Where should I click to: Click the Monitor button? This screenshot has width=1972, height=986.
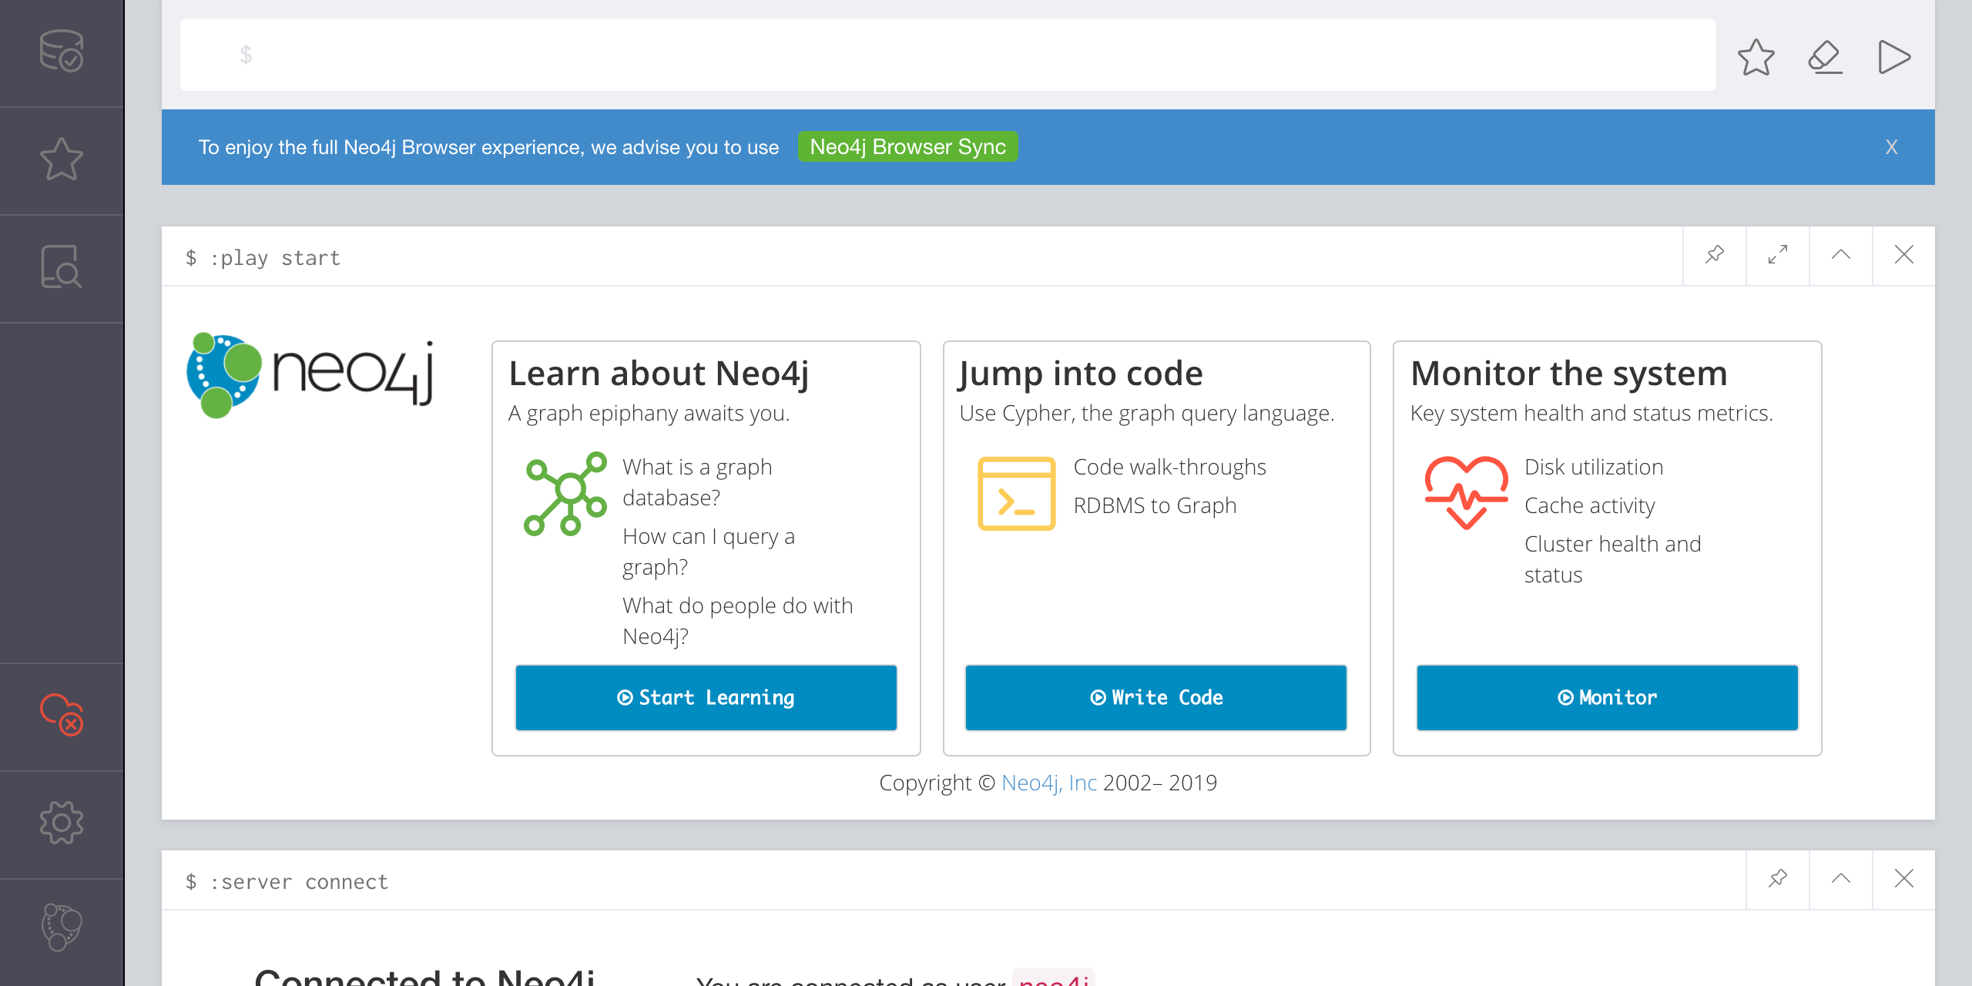click(x=1607, y=698)
